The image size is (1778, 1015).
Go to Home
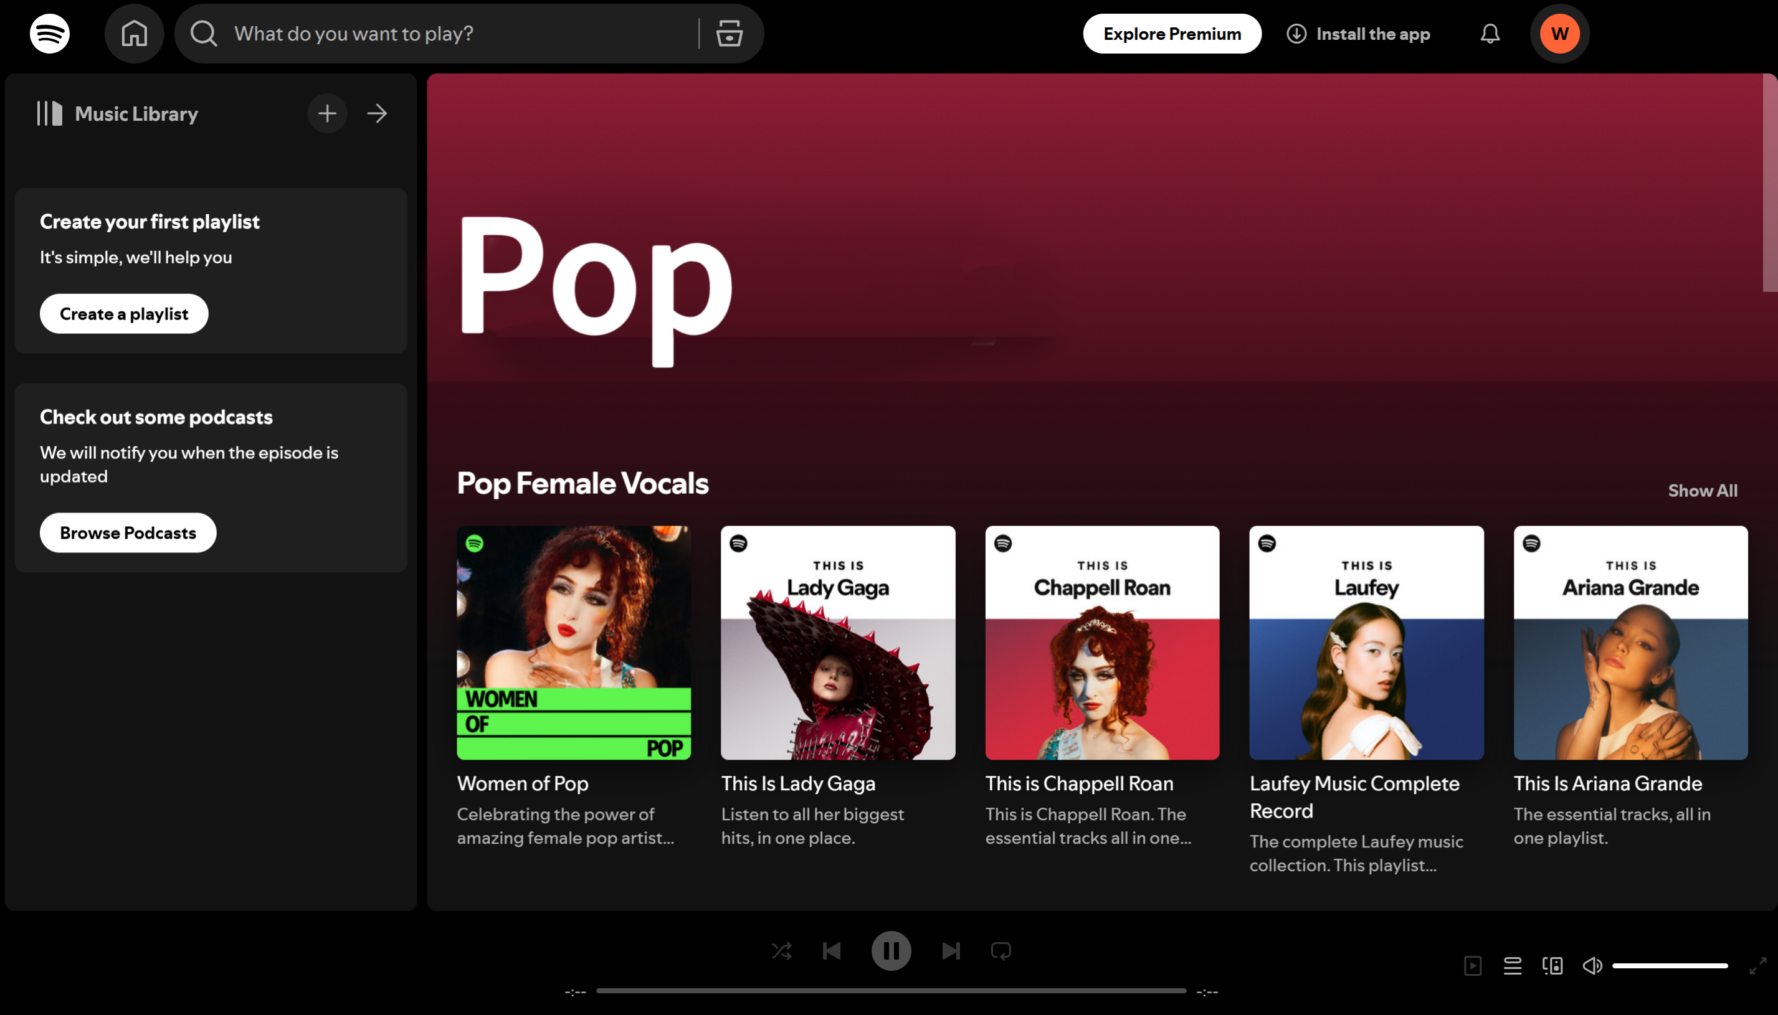pyautogui.click(x=134, y=33)
